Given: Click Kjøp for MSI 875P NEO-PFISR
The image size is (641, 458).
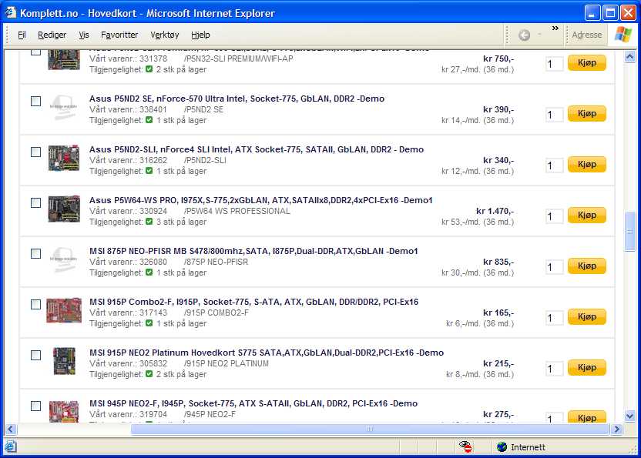Looking at the screenshot, I should (x=586, y=266).
